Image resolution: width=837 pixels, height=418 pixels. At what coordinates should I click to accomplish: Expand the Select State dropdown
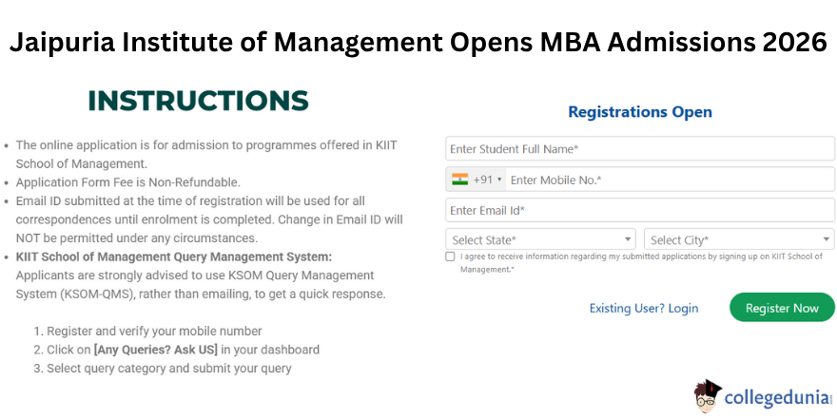pyautogui.click(x=540, y=239)
